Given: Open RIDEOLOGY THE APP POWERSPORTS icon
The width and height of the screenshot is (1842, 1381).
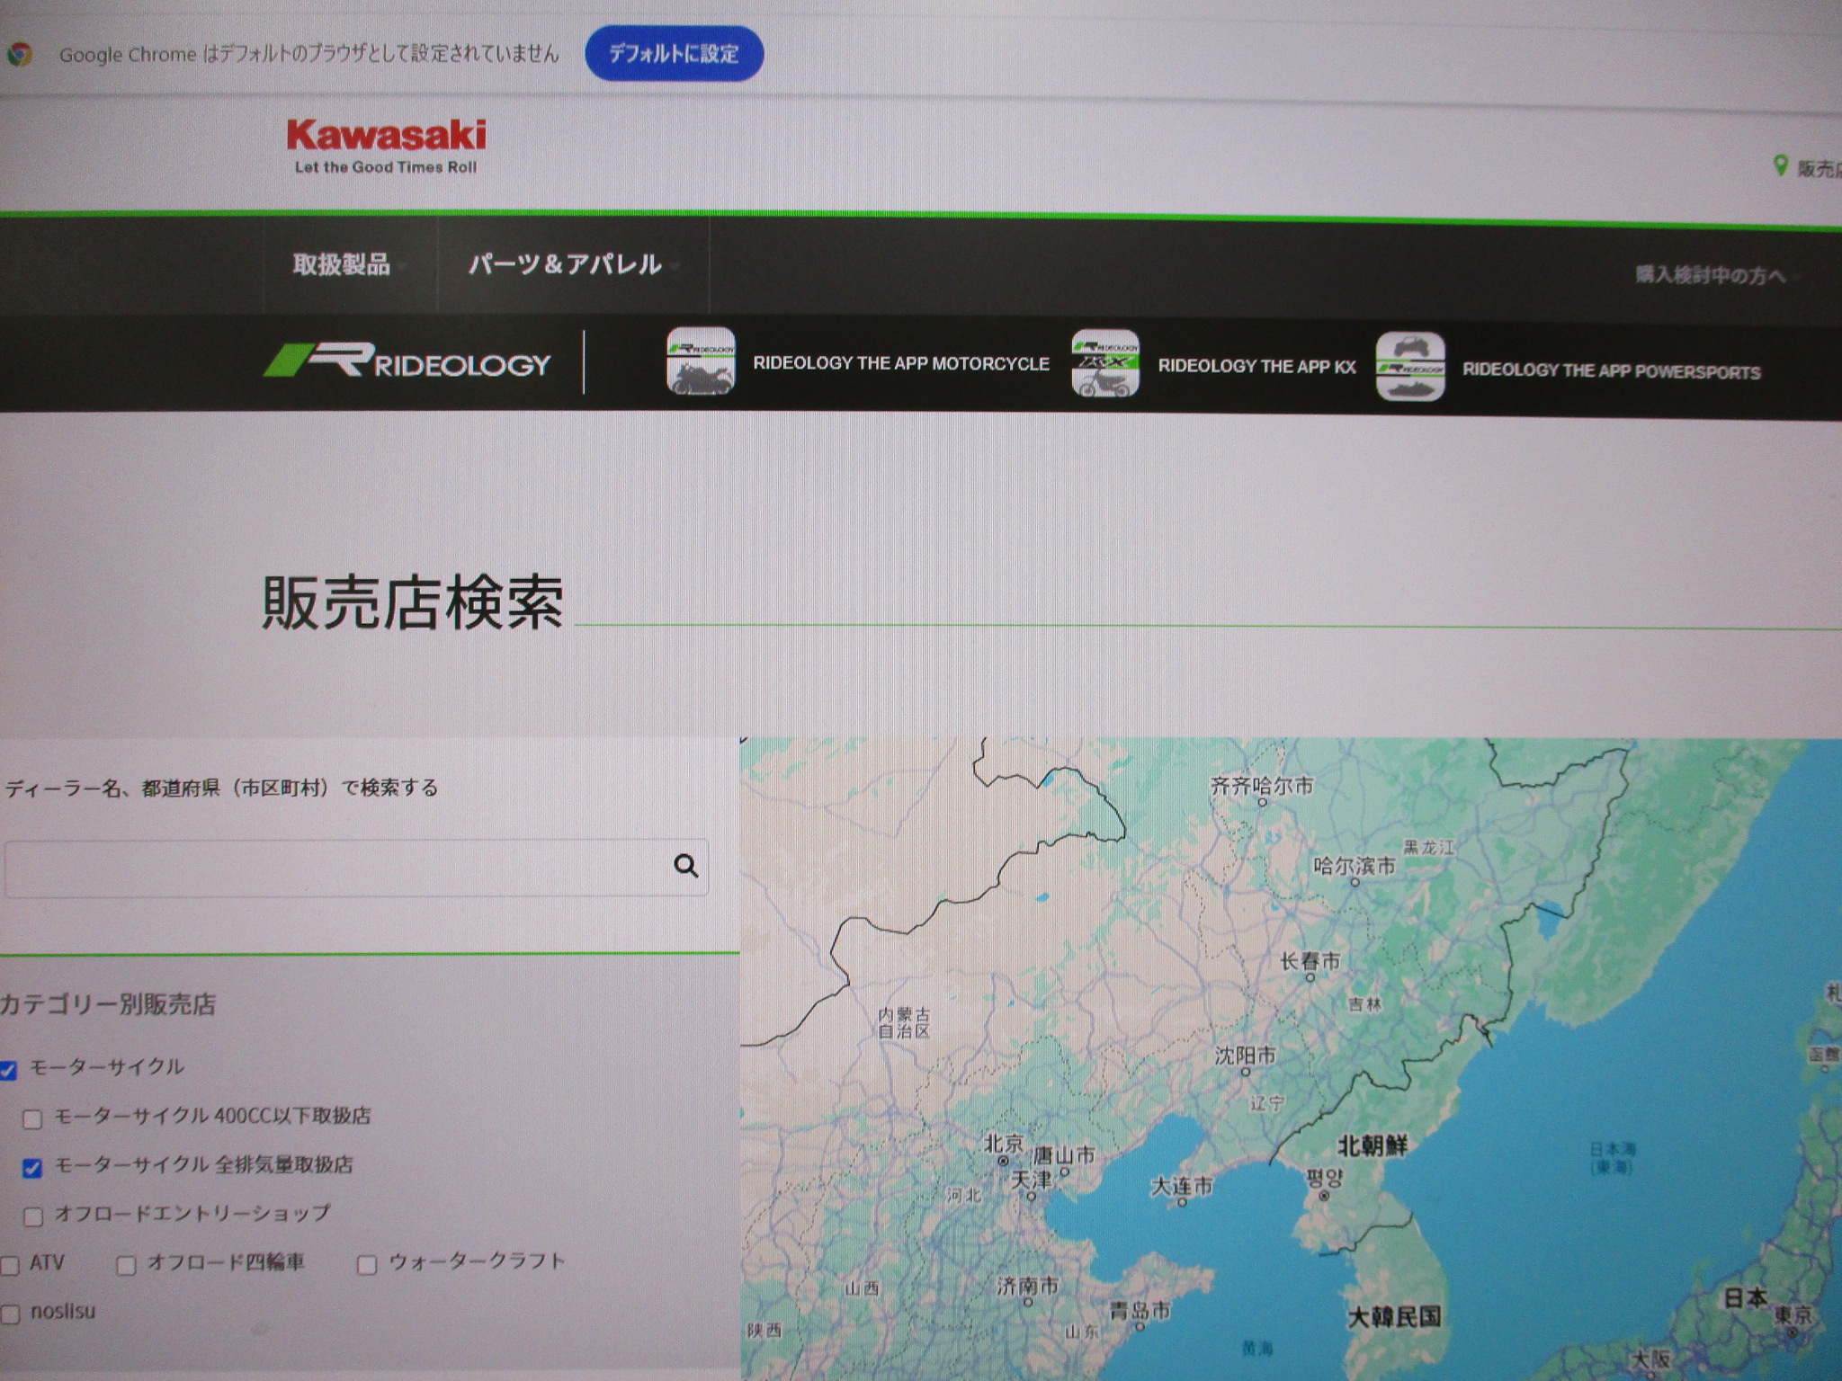Looking at the screenshot, I should [x=1409, y=367].
